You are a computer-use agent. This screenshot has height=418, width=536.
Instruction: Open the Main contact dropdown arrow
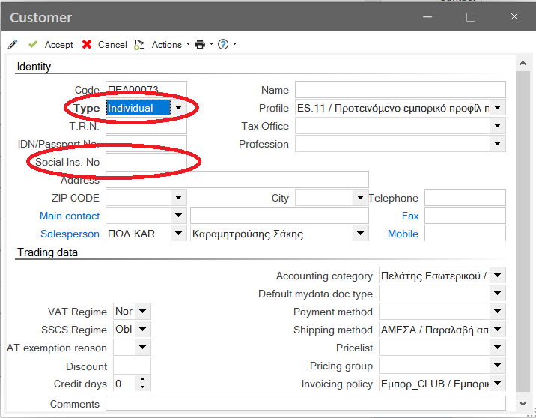(178, 216)
